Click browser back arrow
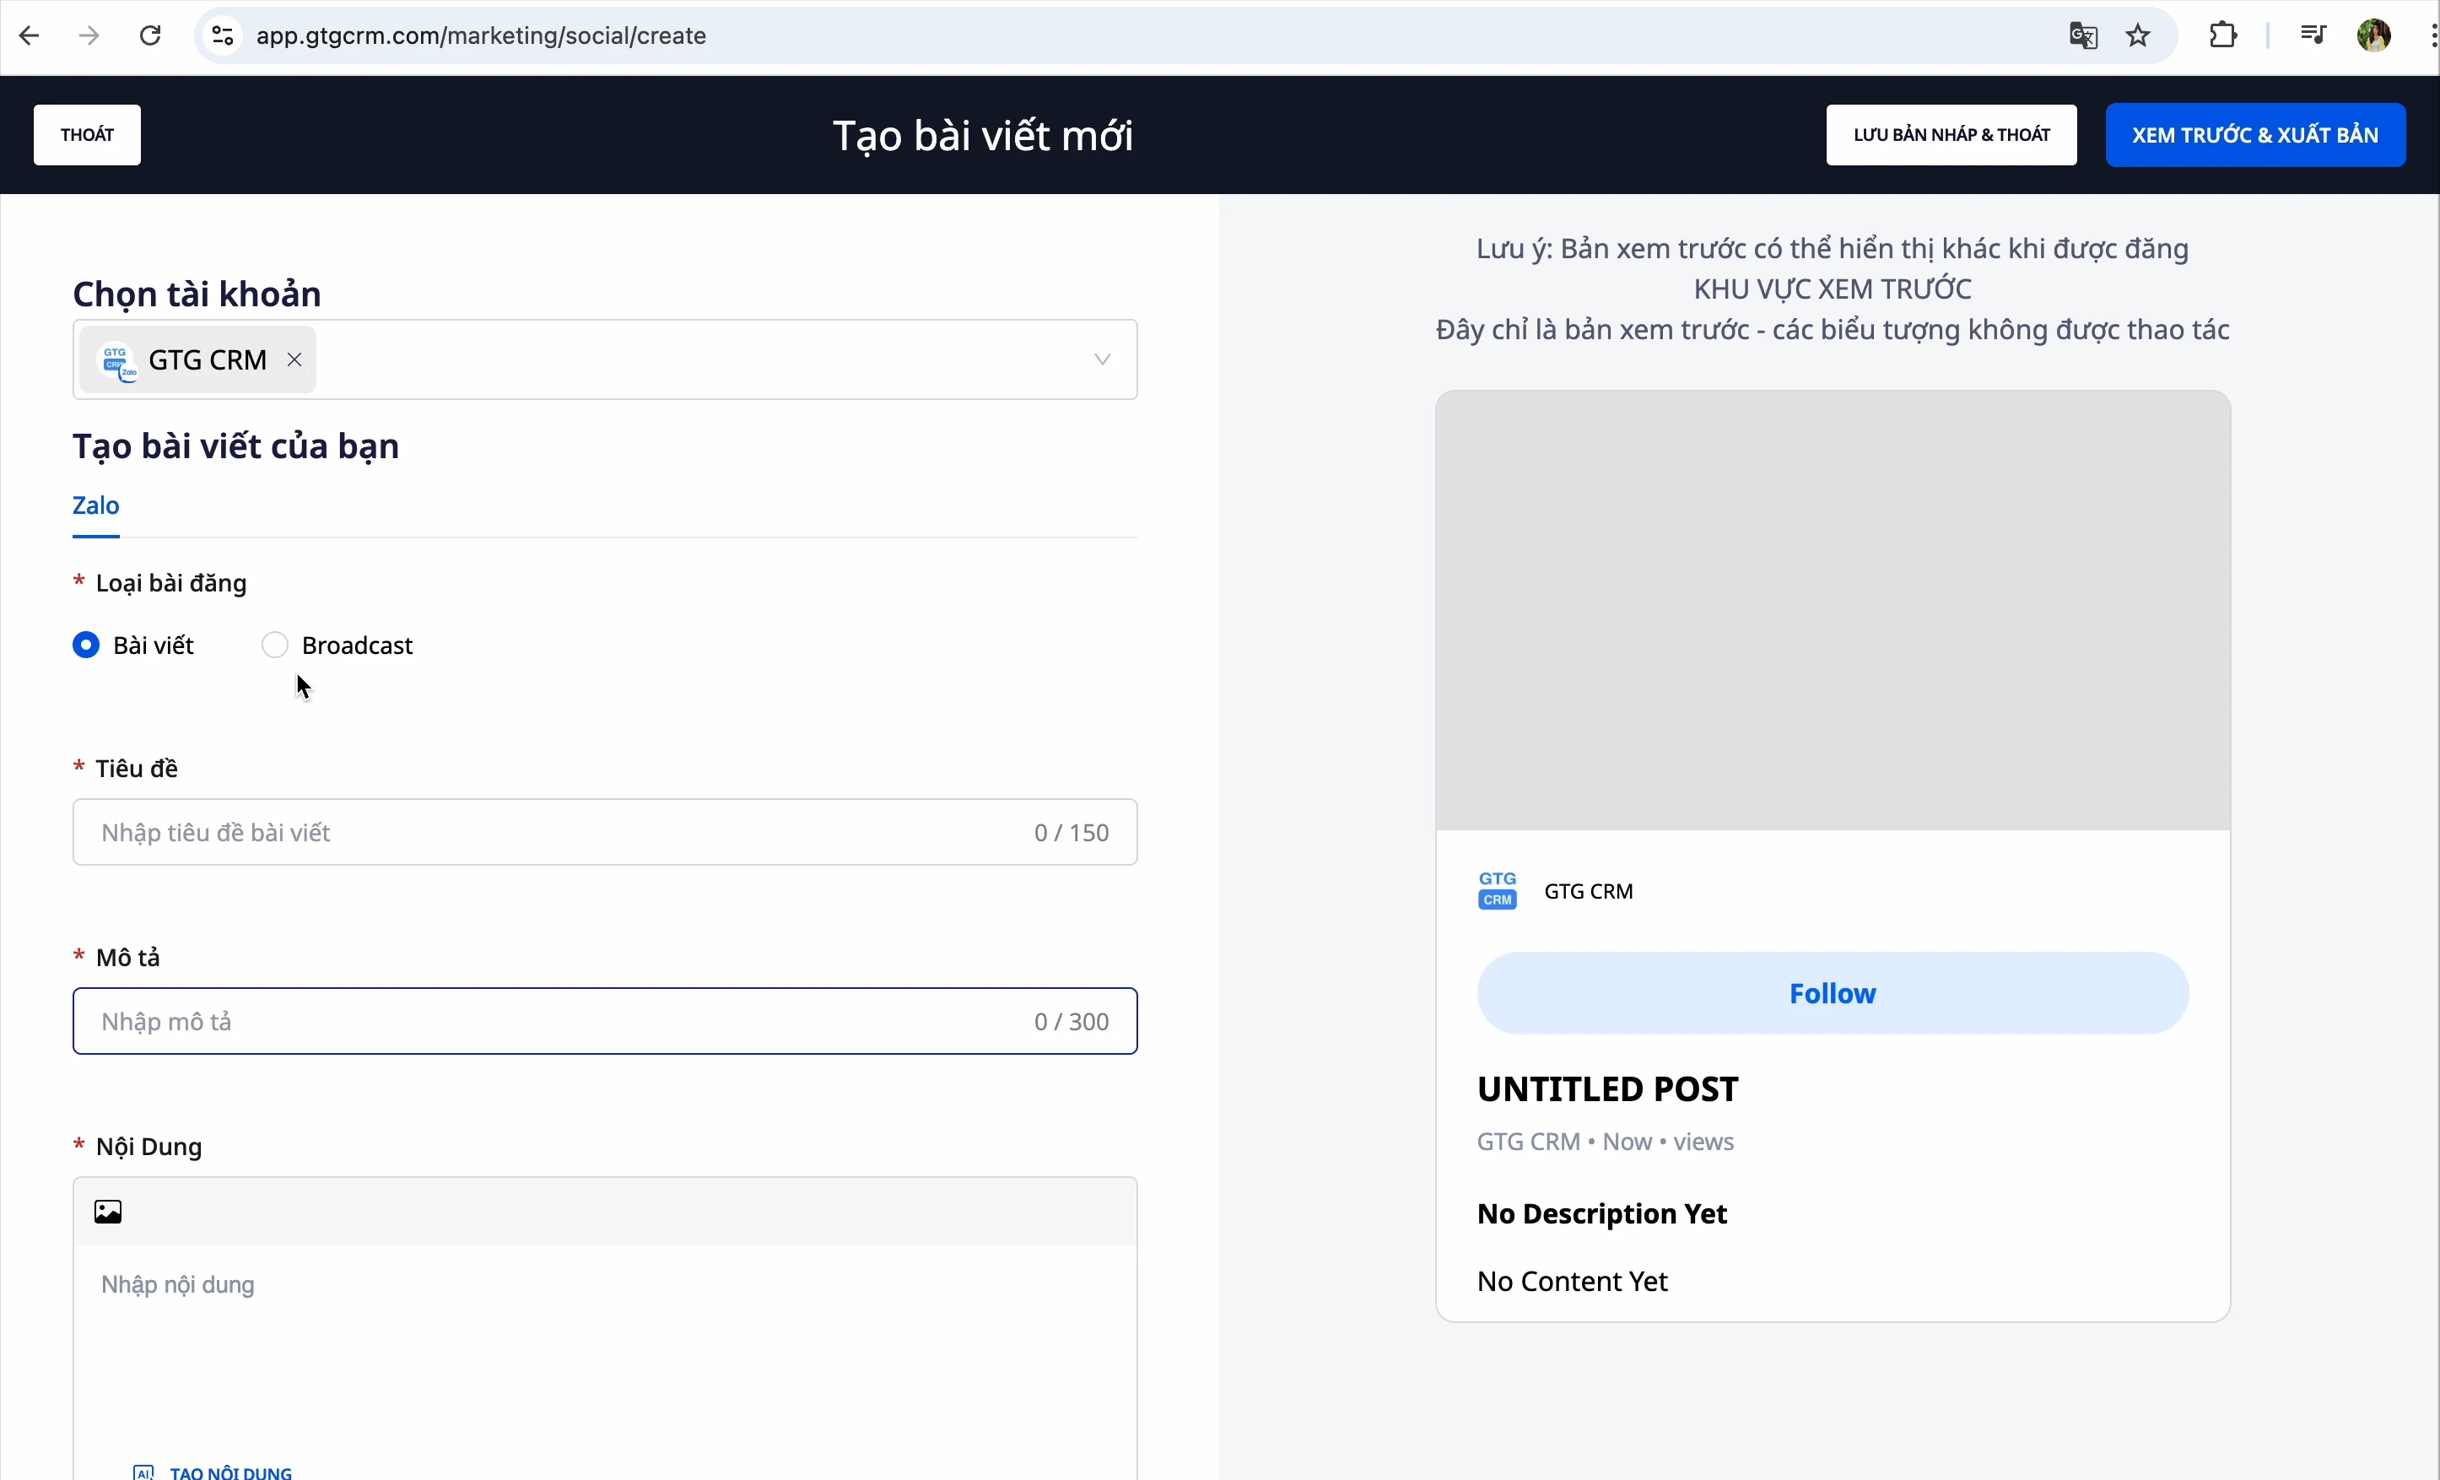Viewport: 2440px width, 1480px height. tap(30, 36)
